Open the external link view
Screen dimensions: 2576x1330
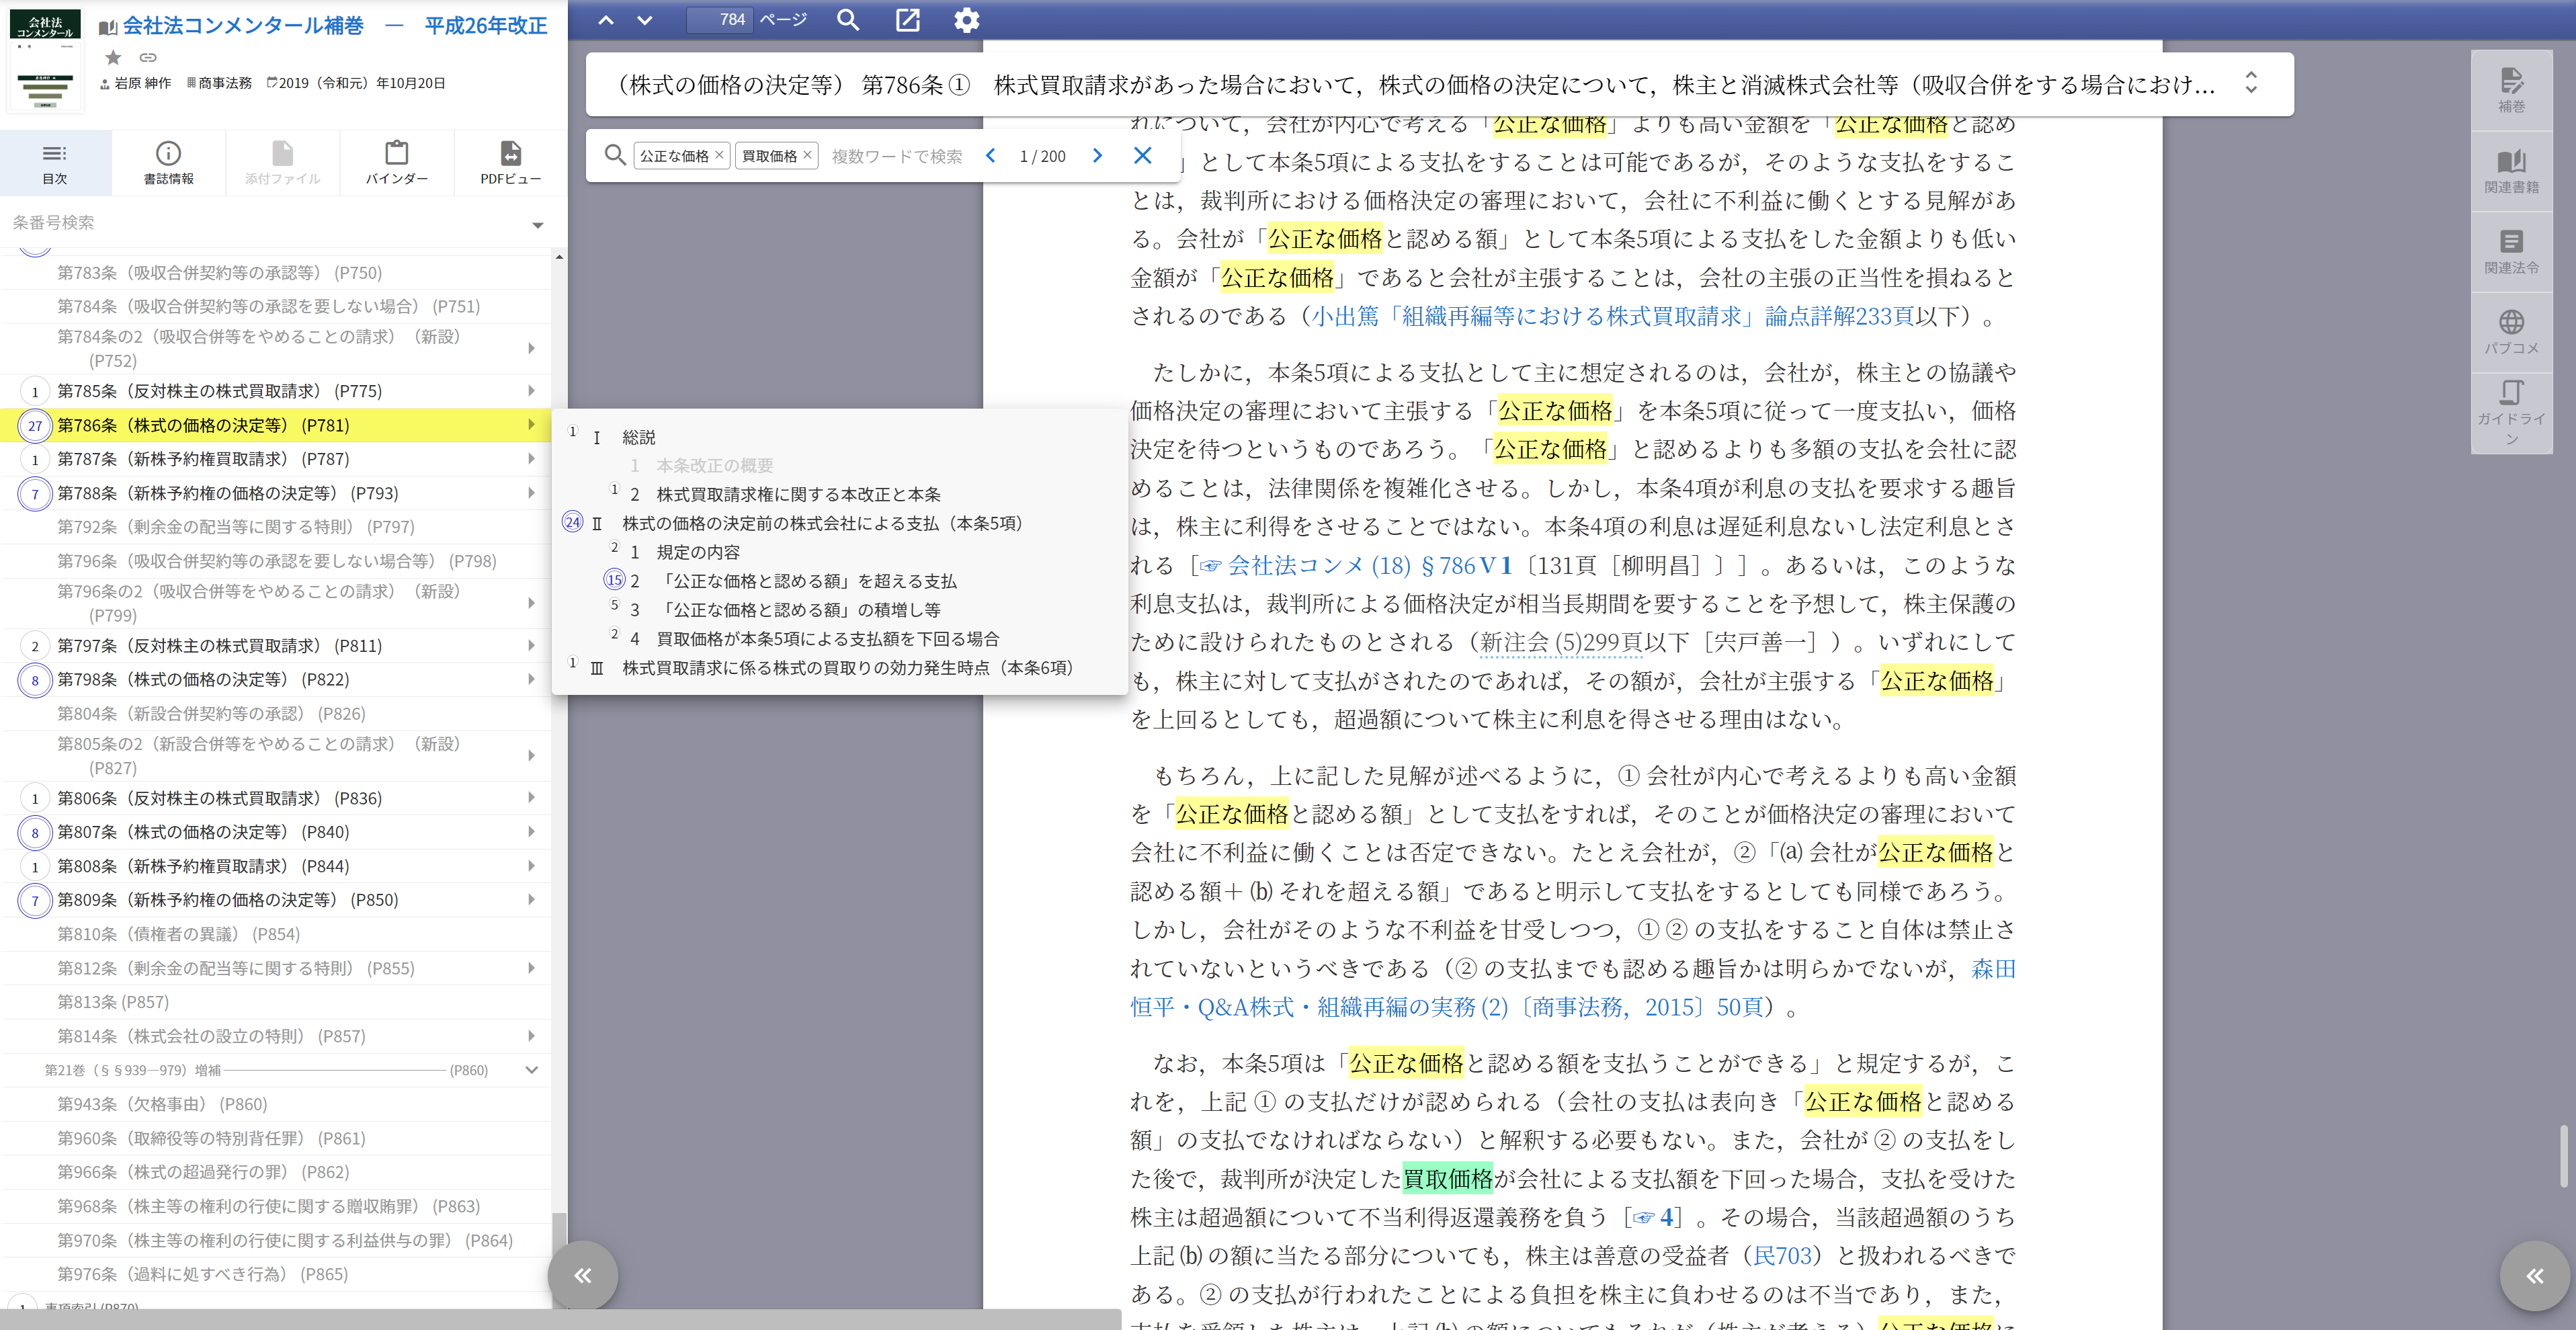[x=907, y=20]
